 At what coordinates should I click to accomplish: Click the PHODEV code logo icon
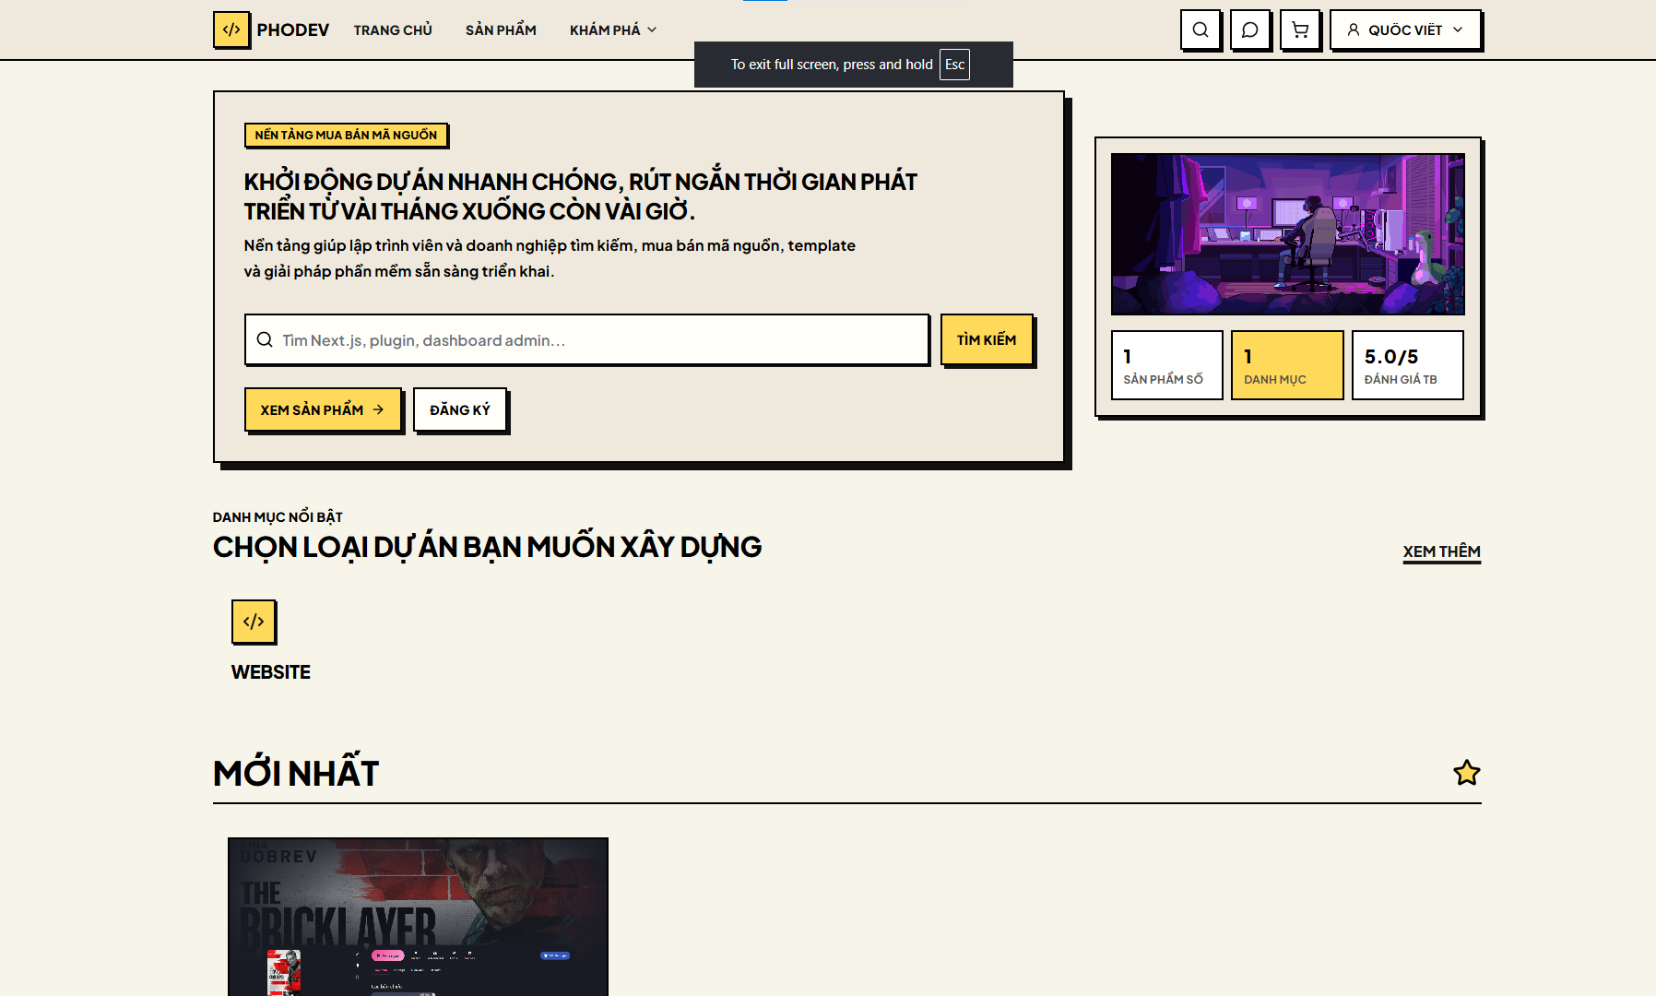pos(231,30)
